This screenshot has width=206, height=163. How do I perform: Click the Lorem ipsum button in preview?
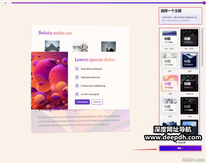point(82,102)
